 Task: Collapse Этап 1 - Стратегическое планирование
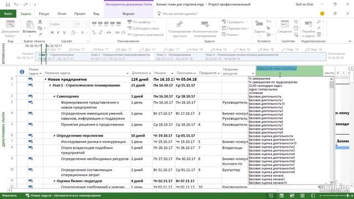point(50,86)
